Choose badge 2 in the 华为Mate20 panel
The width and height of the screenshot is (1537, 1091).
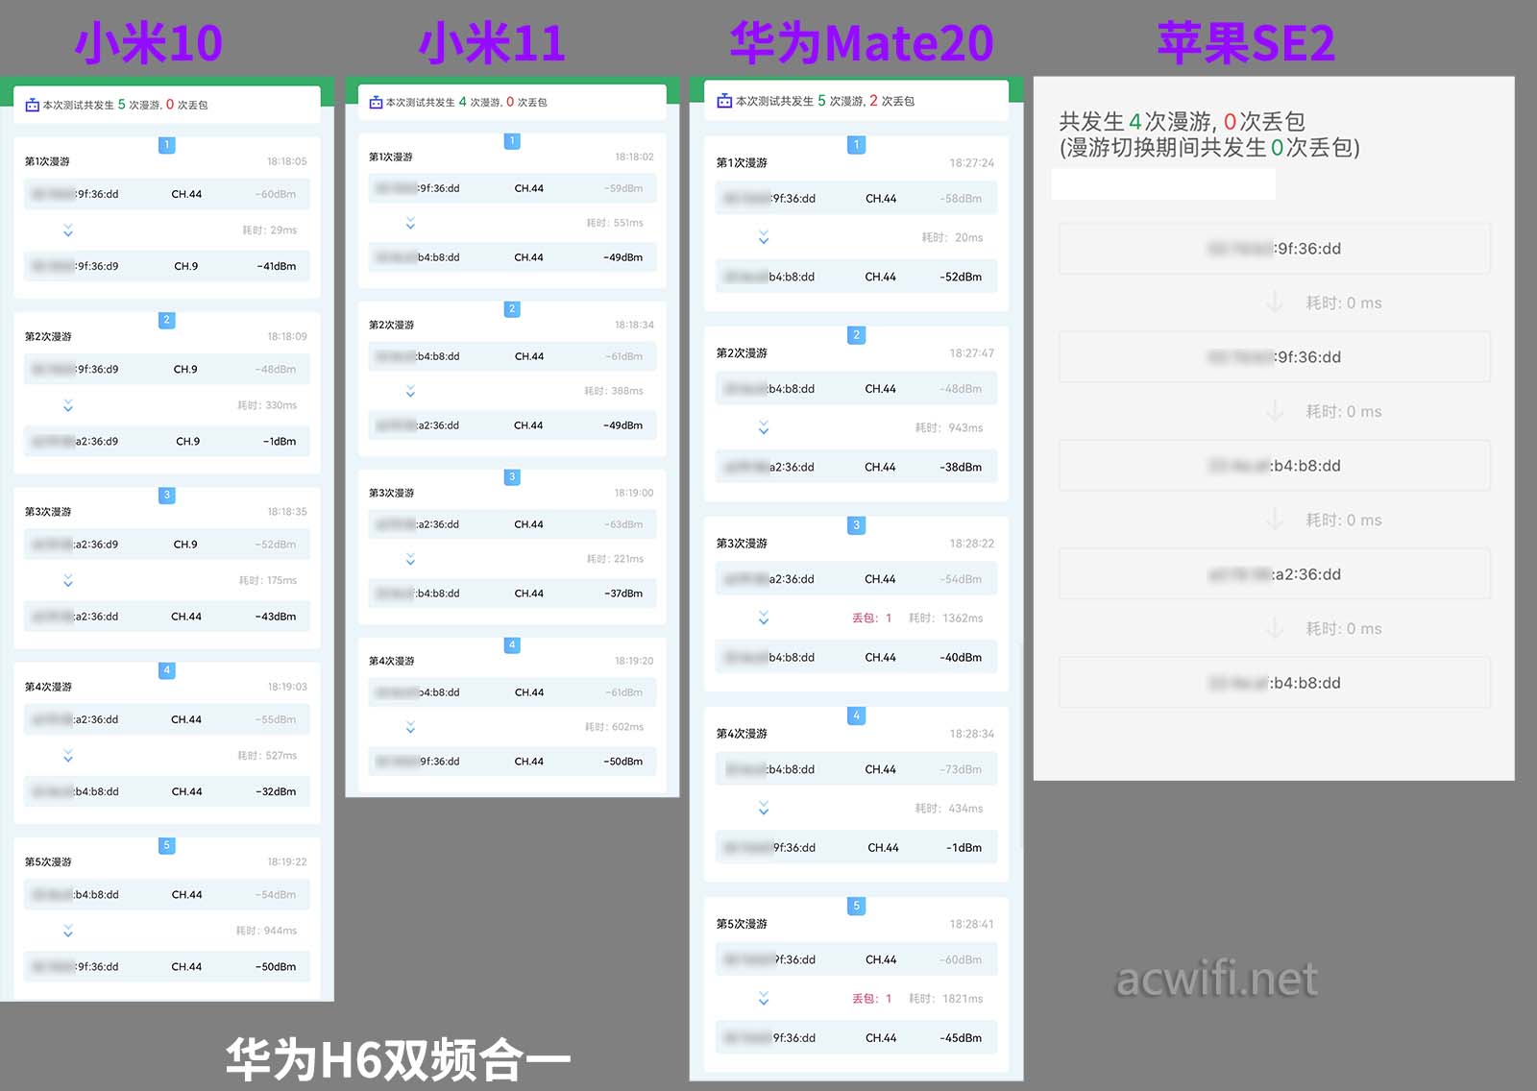[857, 335]
